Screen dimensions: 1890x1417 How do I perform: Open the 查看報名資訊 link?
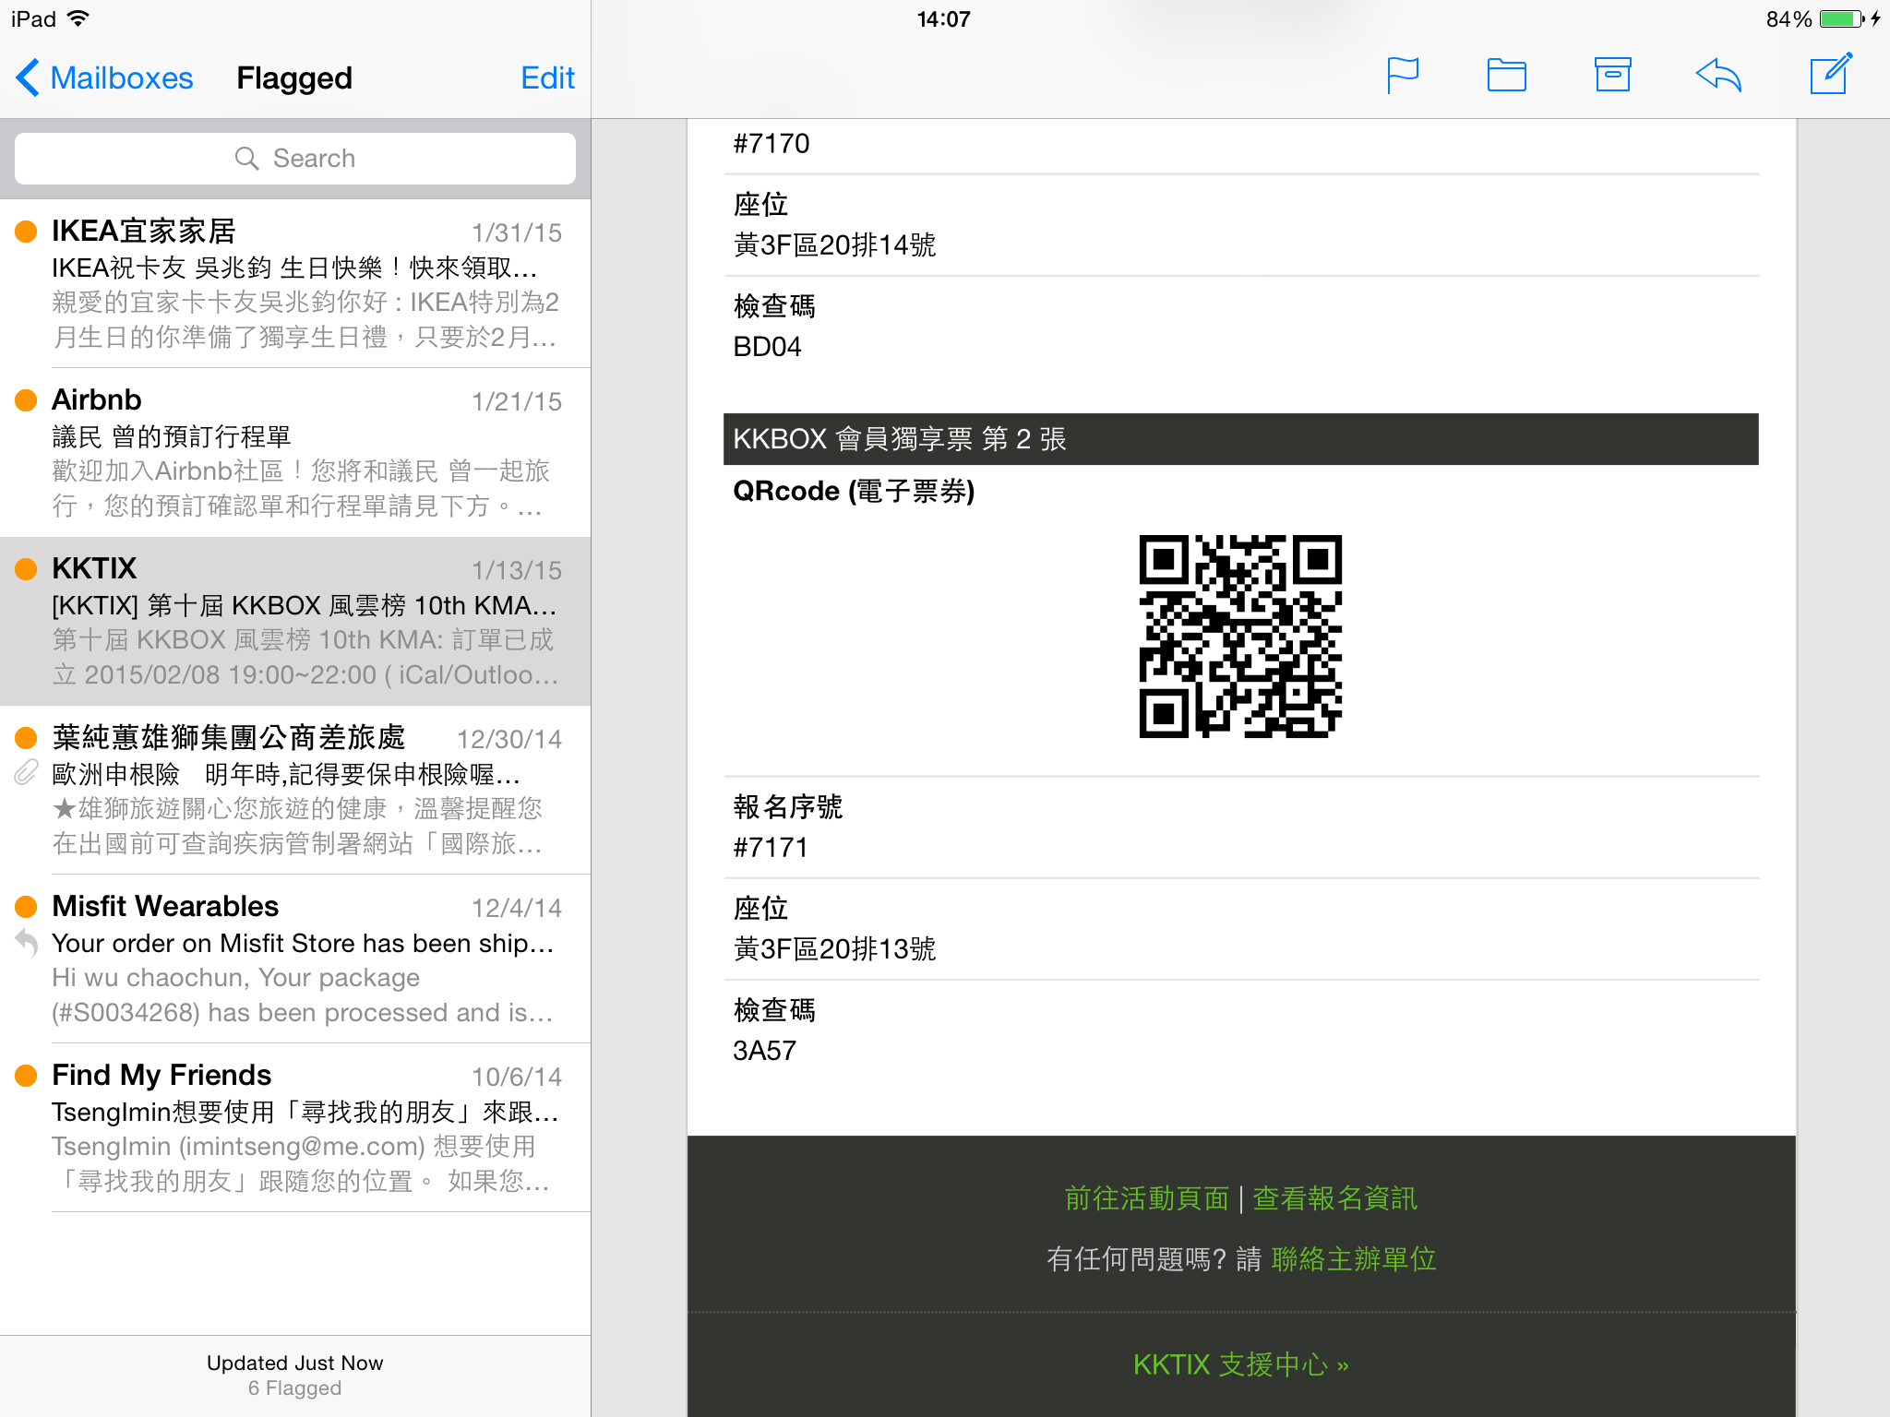[x=1334, y=1198]
